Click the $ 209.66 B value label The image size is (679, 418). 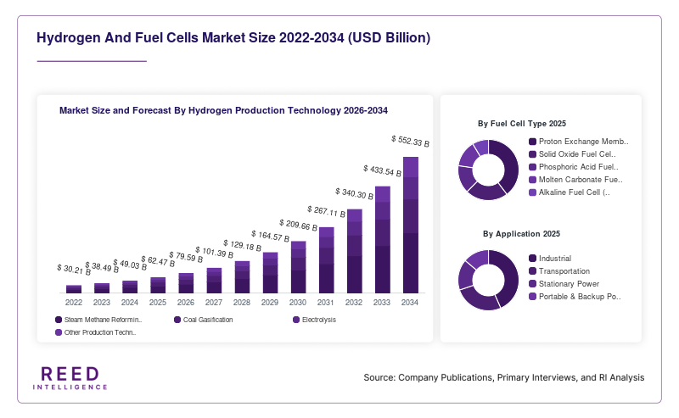(x=298, y=225)
